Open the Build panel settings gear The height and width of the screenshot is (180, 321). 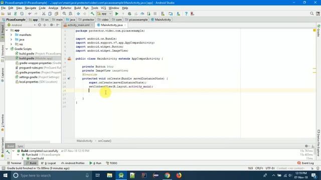[306, 146]
